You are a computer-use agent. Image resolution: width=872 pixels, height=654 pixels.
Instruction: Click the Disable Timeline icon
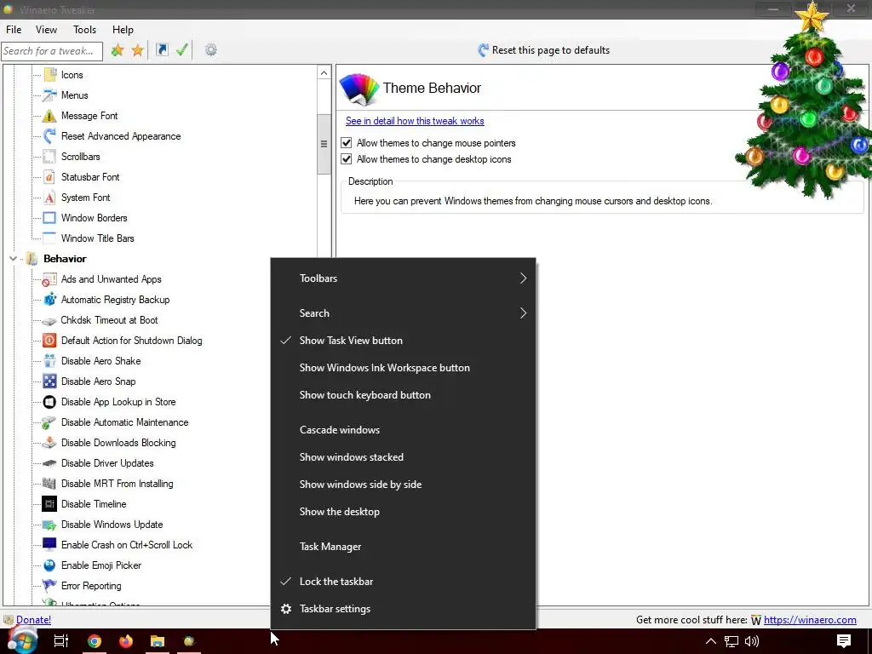tap(49, 504)
